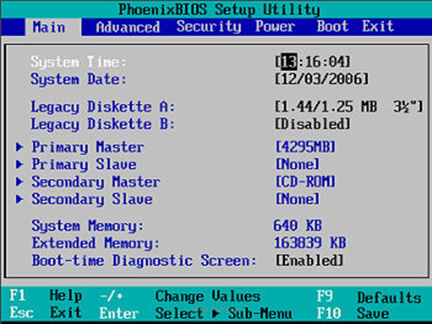Open the Power menu tab
This screenshot has height=324, width=432.
(x=275, y=27)
